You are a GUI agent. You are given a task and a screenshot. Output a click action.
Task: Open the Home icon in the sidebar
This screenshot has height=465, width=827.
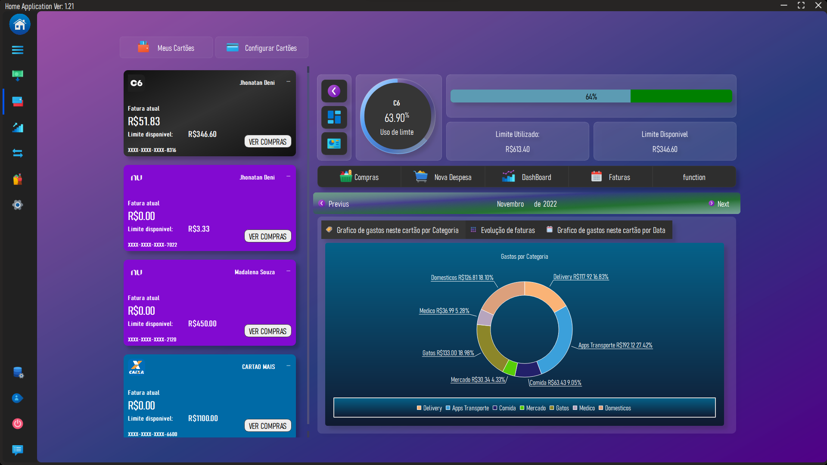[x=20, y=24]
